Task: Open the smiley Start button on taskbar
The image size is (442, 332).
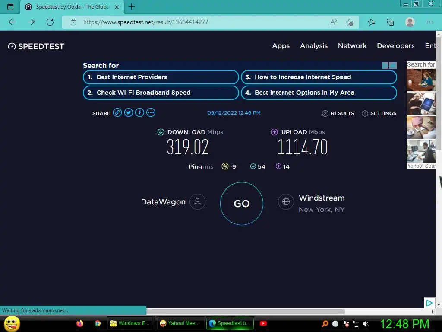Action: click(12, 323)
